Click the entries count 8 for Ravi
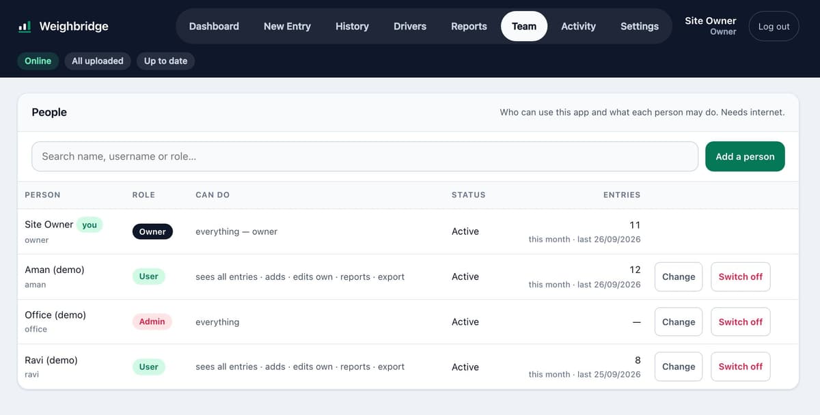Image resolution: width=820 pixels, height=415 pixels. 638,360
